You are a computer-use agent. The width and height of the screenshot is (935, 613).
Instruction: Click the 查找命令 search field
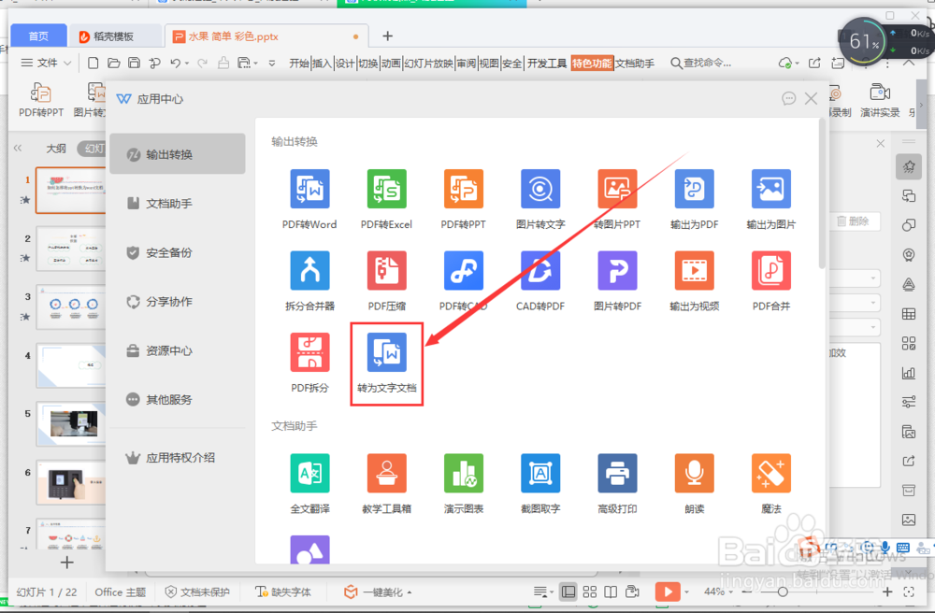point(701,64)
